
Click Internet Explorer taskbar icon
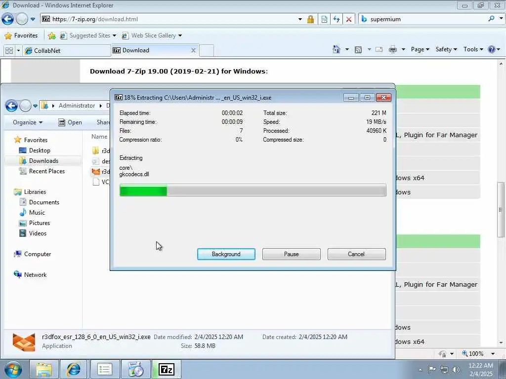point(74,369)
